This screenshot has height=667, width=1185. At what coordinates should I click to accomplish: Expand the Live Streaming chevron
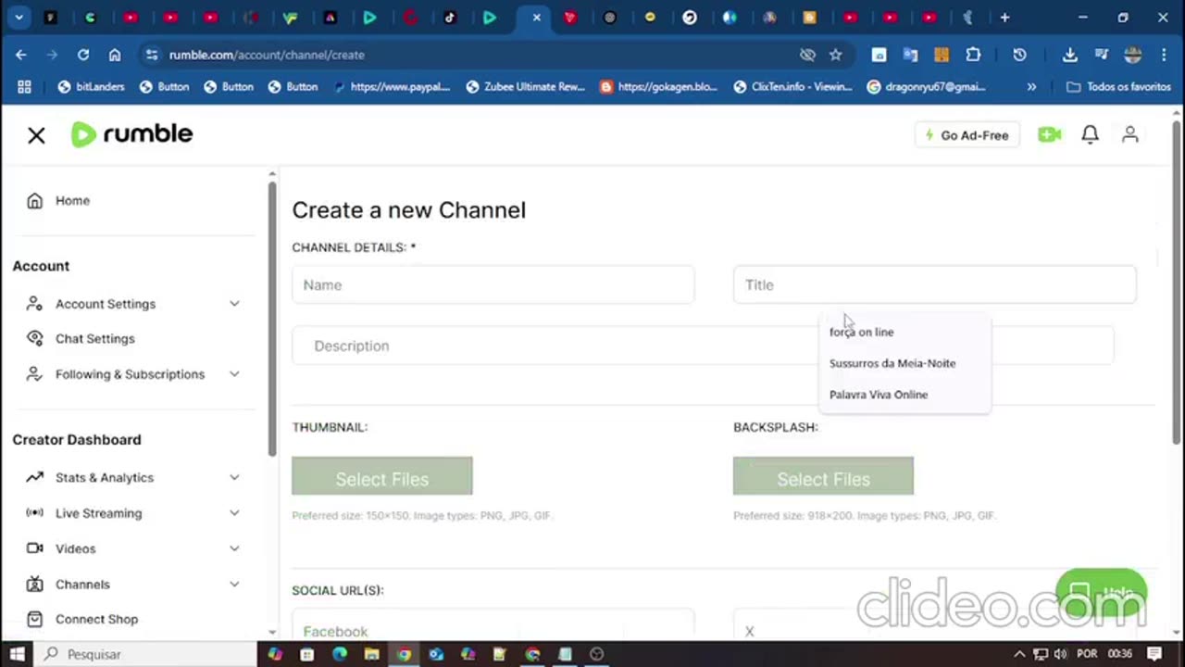tap(234, 513)
